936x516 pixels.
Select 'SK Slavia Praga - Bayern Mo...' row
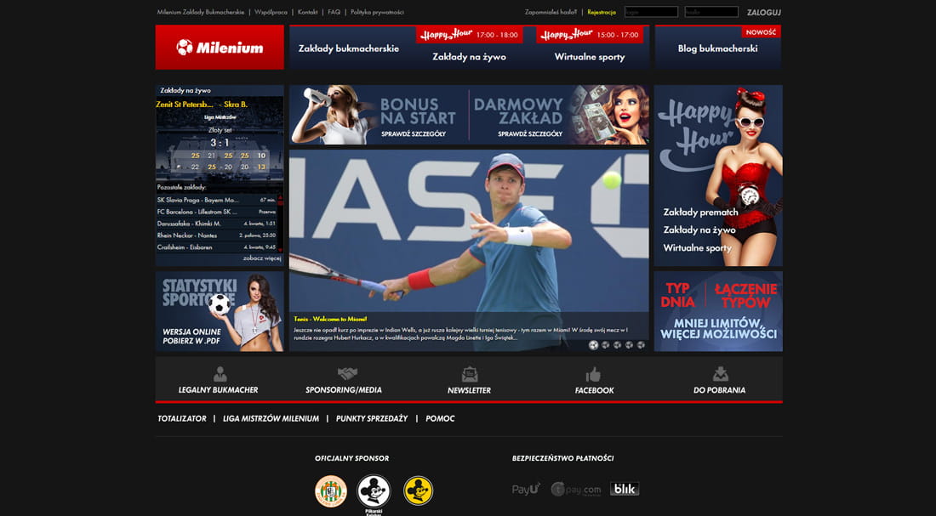point(217,200)
